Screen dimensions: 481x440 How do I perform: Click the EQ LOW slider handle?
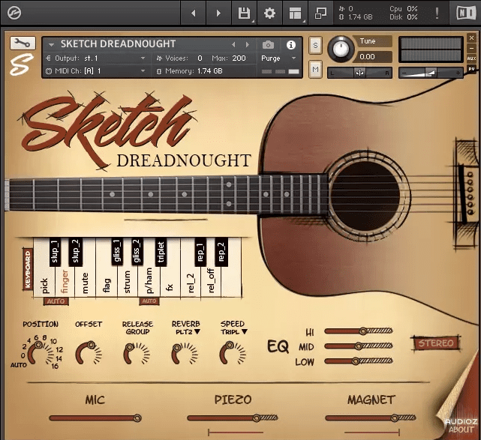[x=355, y=361]
